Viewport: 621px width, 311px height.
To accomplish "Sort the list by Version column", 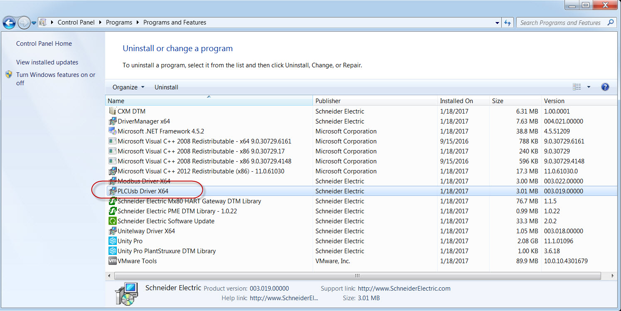I will [x=579, y=101].
